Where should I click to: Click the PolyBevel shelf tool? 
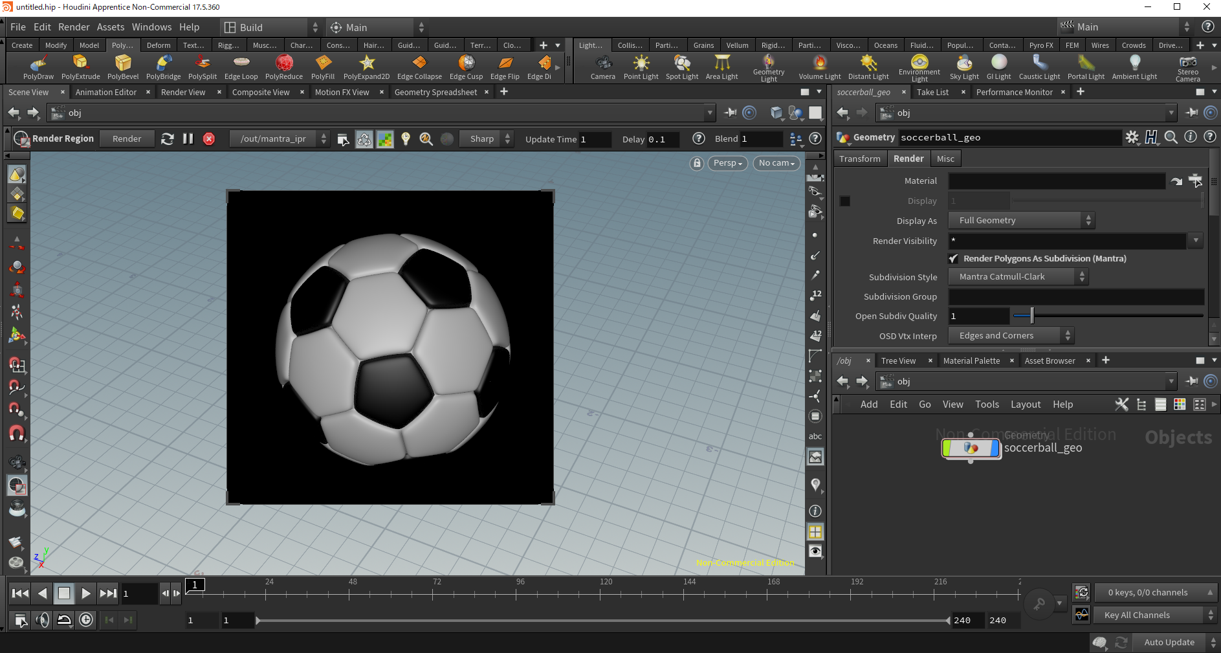coord(123,67)
